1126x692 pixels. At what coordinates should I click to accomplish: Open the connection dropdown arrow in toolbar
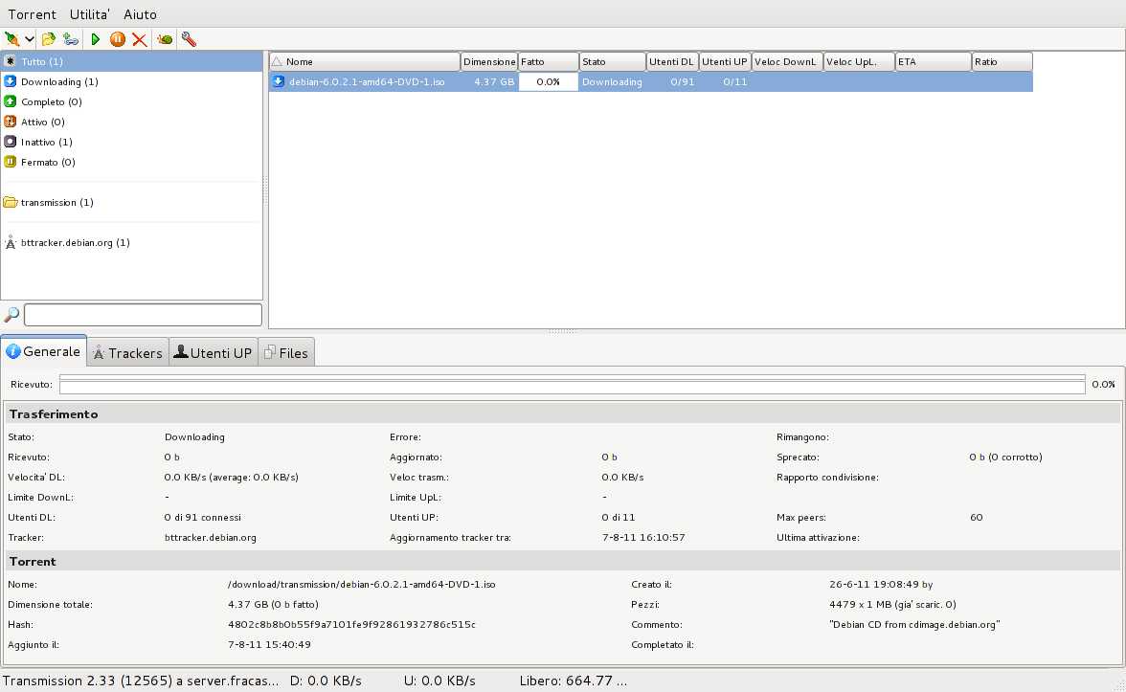(30, 39)
